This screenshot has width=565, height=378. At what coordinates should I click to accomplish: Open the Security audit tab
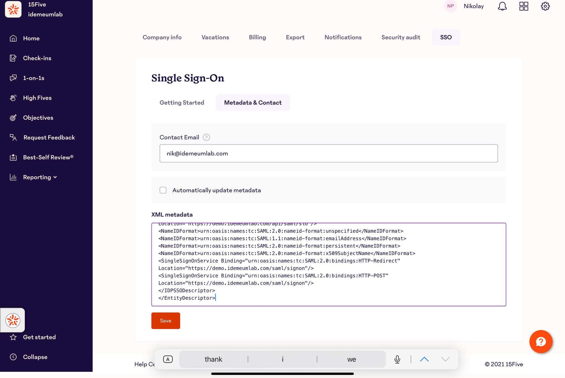pyautogui.click(x=401, y=37)
